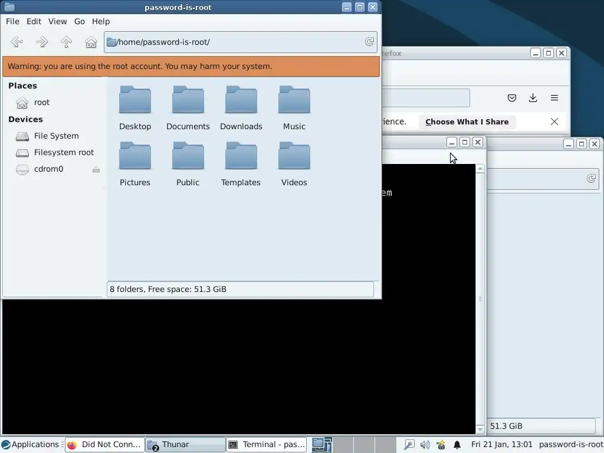Eject the cdrom0 device
The image size is (604, 453).
[96, 169]
